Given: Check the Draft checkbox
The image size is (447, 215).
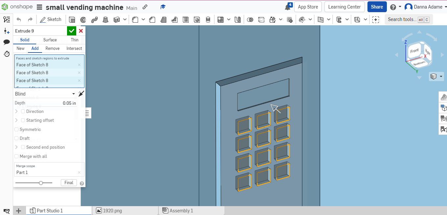Looking at the screenshot, I should pyautogui.click(x=16, y=138).
